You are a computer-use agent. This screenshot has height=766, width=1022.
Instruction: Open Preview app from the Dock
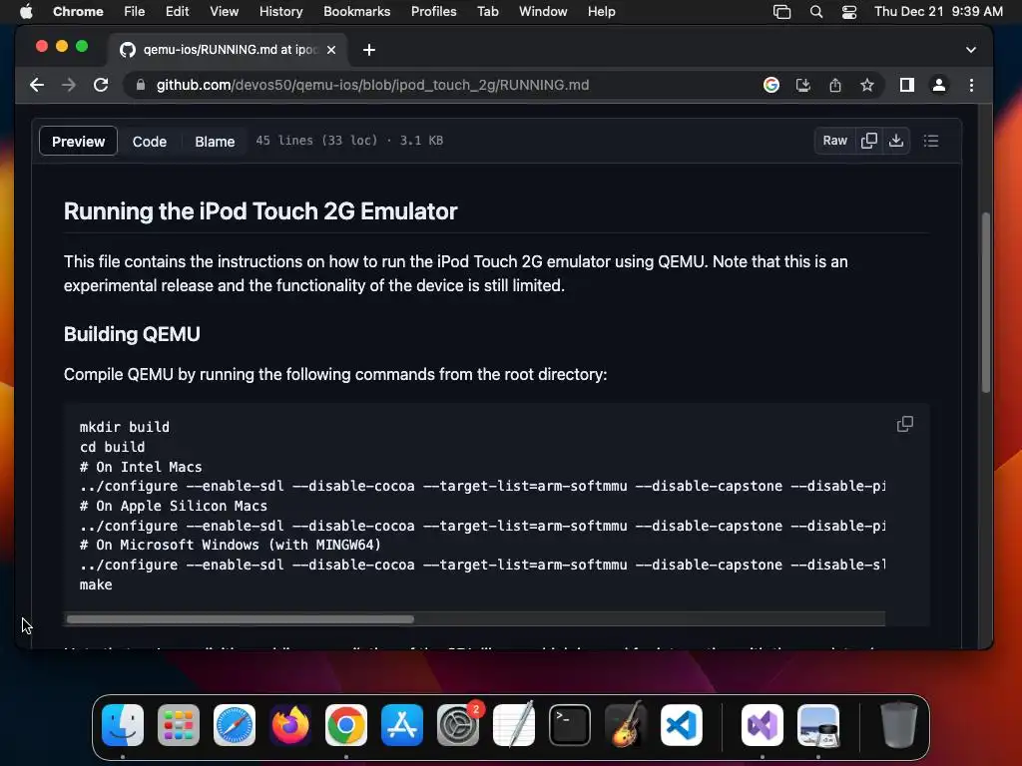click(x=818, y=725)
